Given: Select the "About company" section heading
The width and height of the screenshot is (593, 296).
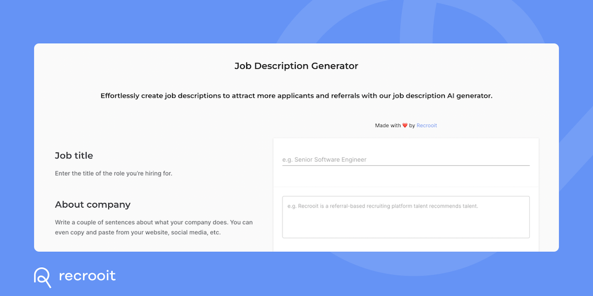Looking at the screenshot, I should tap(93, 205).
